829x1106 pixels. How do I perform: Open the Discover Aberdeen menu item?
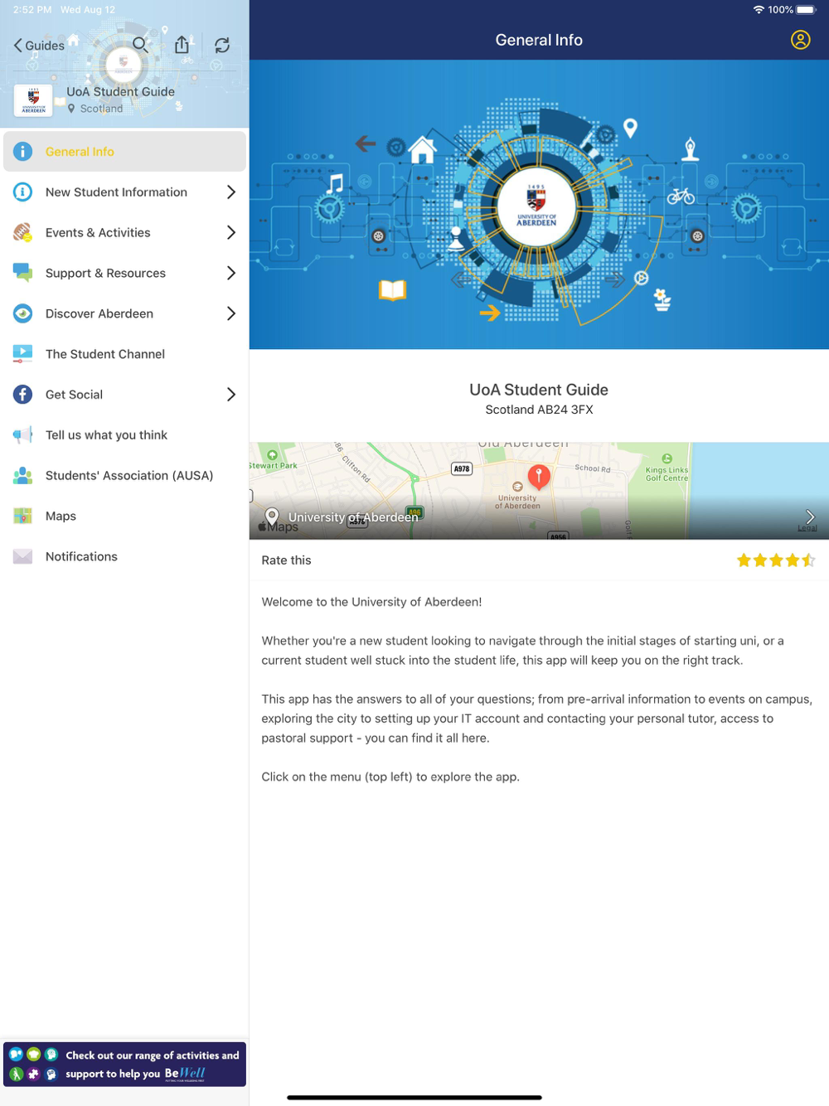(124, 313)
